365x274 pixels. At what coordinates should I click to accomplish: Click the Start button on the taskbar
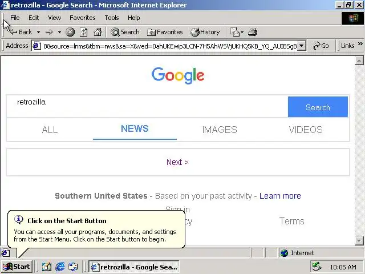17,267
